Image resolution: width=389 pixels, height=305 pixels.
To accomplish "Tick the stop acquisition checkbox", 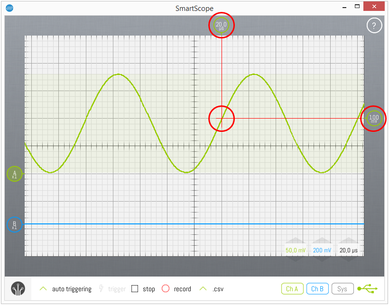I will click(x=135, y=289).
